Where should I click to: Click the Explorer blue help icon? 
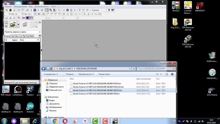[x=172, y=74]
